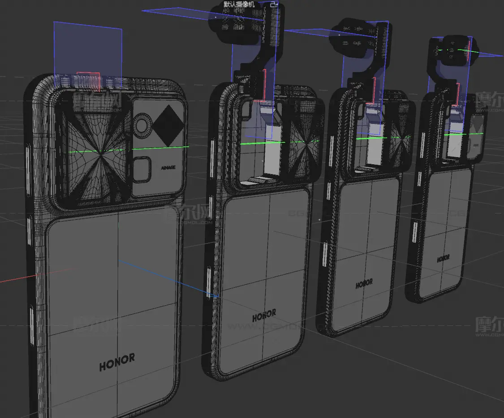504x418 pixels.
Task: Select the HONOR logo on the third phone
Action: pos(364,283)
